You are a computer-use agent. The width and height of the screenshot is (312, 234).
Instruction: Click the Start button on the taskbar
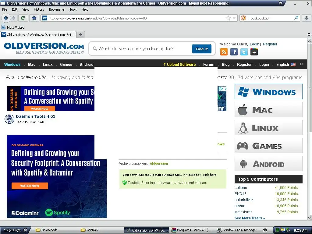tap(15, 230)
